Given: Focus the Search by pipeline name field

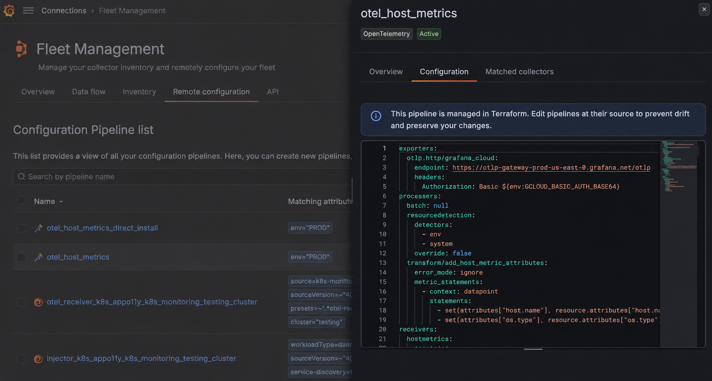Looking at the screenshot, I should tap(183, 177).
